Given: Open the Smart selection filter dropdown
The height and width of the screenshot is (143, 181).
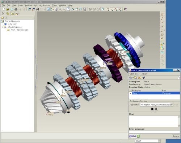Looking at the screenshot, I should point(159,141).
